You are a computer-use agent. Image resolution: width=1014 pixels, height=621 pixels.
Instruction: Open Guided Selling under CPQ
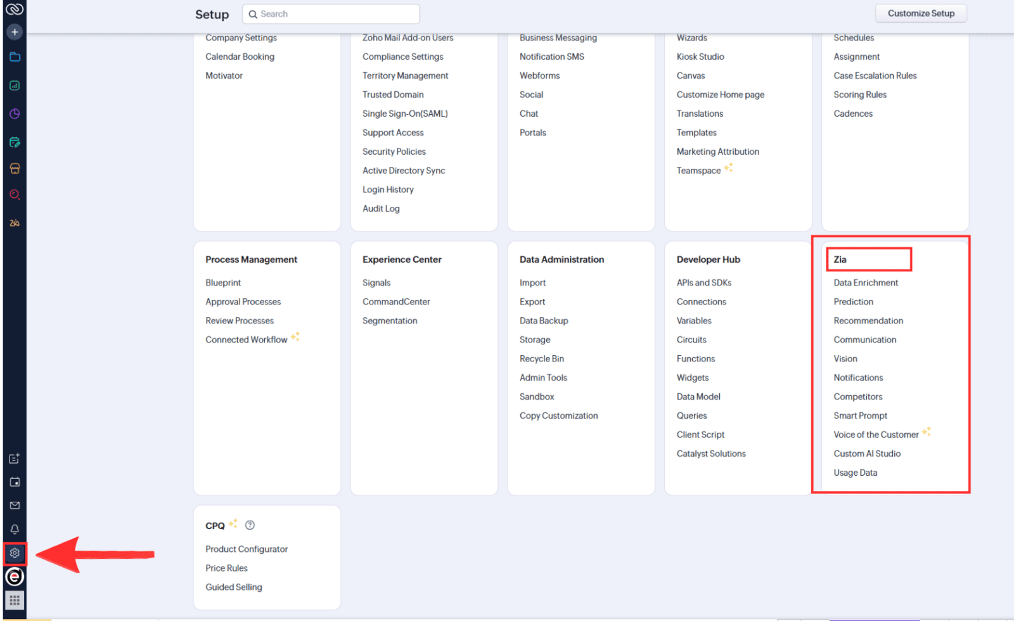pyautogui.click(x=233, y=587)
